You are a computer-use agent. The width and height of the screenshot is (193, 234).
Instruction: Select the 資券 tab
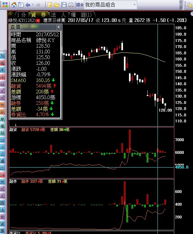39,15
